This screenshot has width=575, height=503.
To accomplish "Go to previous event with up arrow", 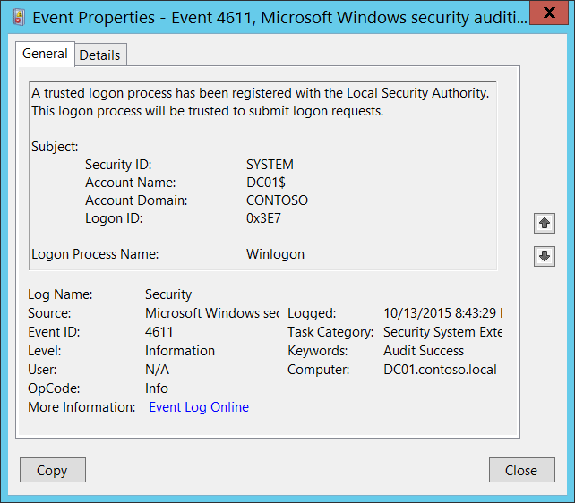I will (x=544, y=223).
